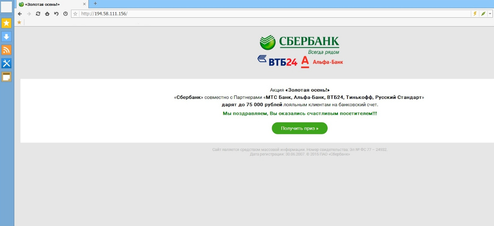Select the «Золотая осень!» tab
Viewport: 494px width, 226px height.
click(50, 4)
